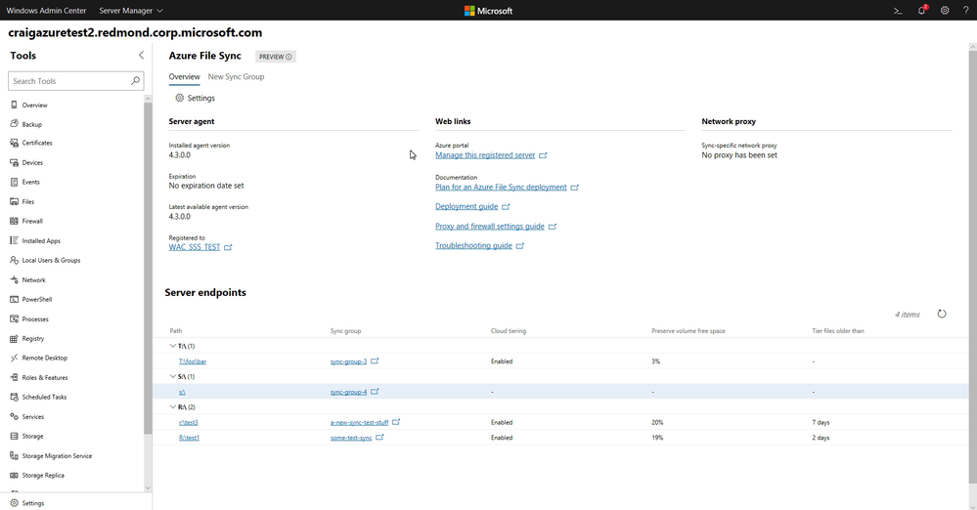Viewport: 977px width, 510px height.
Task: Open the PowerShell console icon in header
Action: click(x=898, y=11)
